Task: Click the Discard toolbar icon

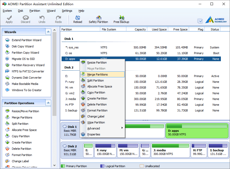Action: tap(26, 18)
